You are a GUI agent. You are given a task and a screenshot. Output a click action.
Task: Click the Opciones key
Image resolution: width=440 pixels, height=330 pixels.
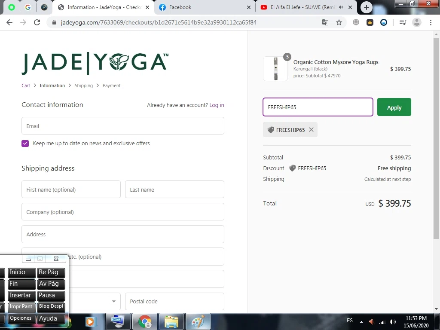coord(22,319)
